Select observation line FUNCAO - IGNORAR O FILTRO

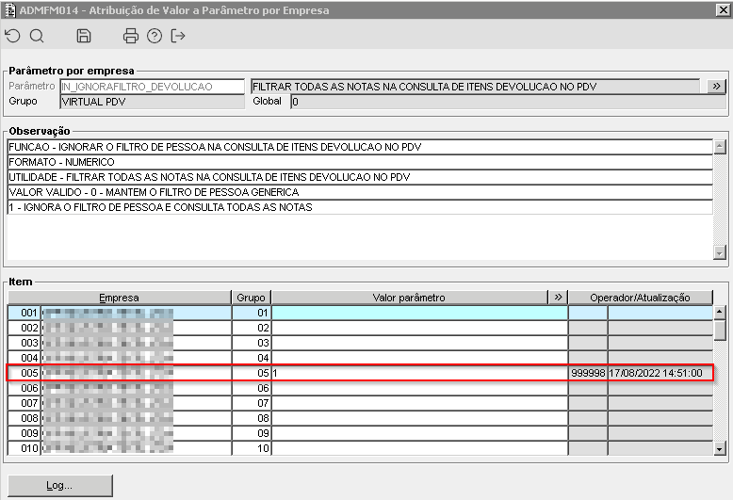(360, 147)
